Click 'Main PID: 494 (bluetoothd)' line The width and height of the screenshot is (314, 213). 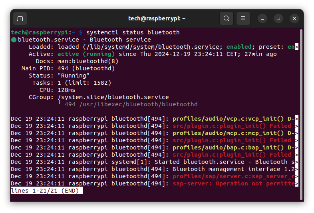[x=68, y=68]
